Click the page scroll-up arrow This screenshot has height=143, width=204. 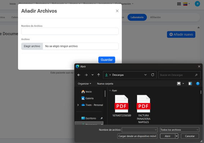[x=199, y=27]
